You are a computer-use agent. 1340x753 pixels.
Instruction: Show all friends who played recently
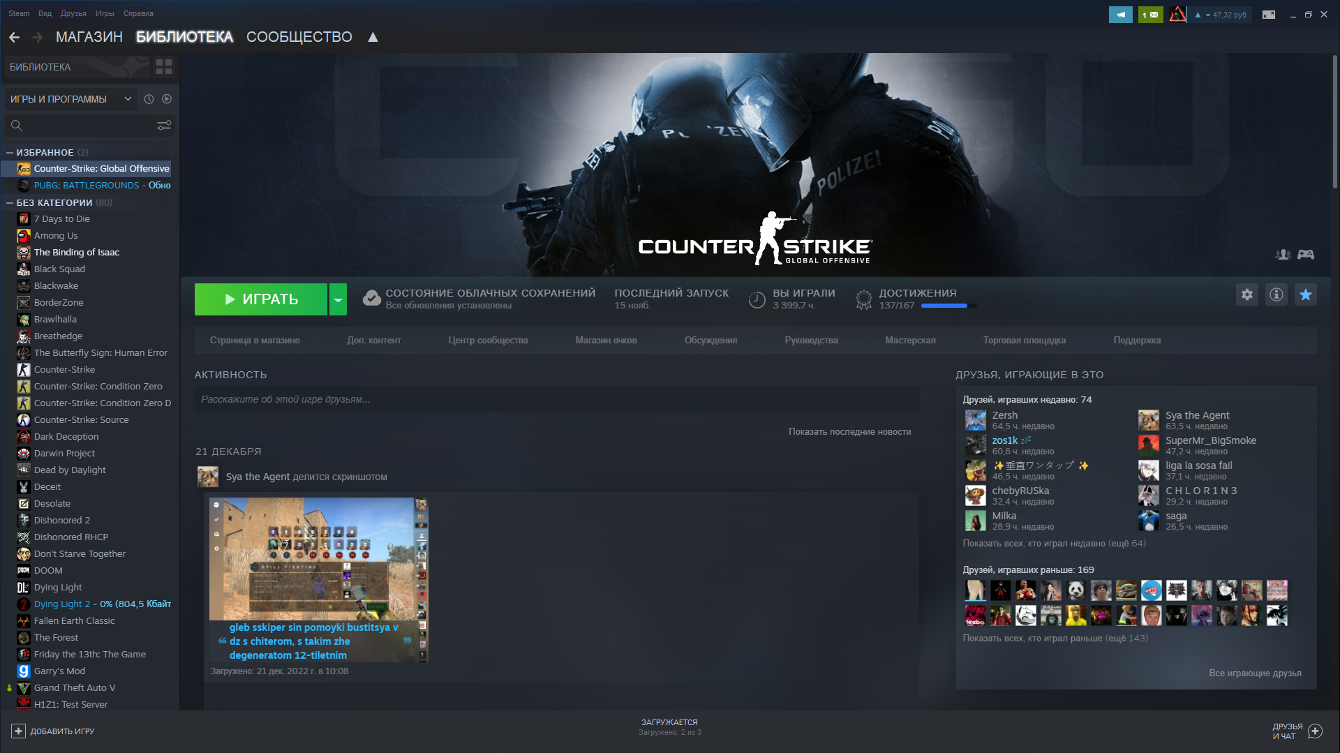[1054, 544]
